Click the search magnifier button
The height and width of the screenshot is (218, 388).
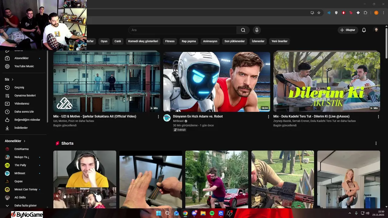pyautogui.click(x=243, y=30)
